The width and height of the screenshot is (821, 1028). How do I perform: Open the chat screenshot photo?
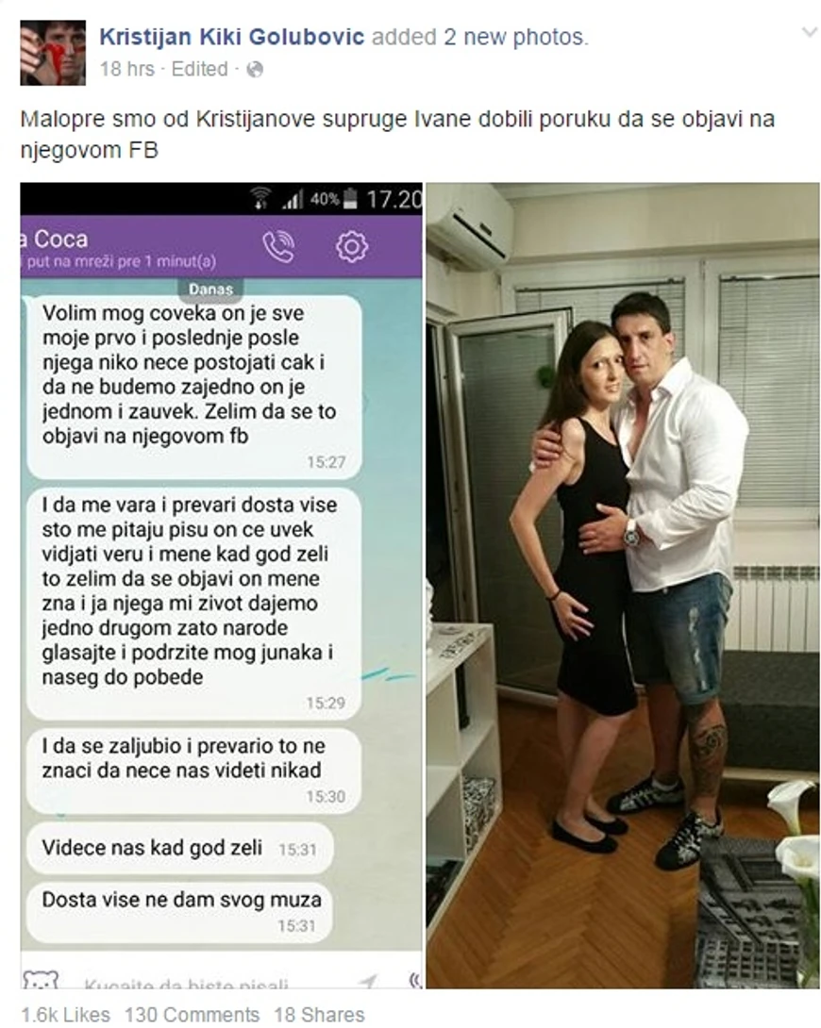tap(222, 586)
